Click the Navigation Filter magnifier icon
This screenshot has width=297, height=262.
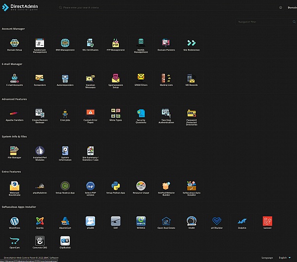pos(294,22)
